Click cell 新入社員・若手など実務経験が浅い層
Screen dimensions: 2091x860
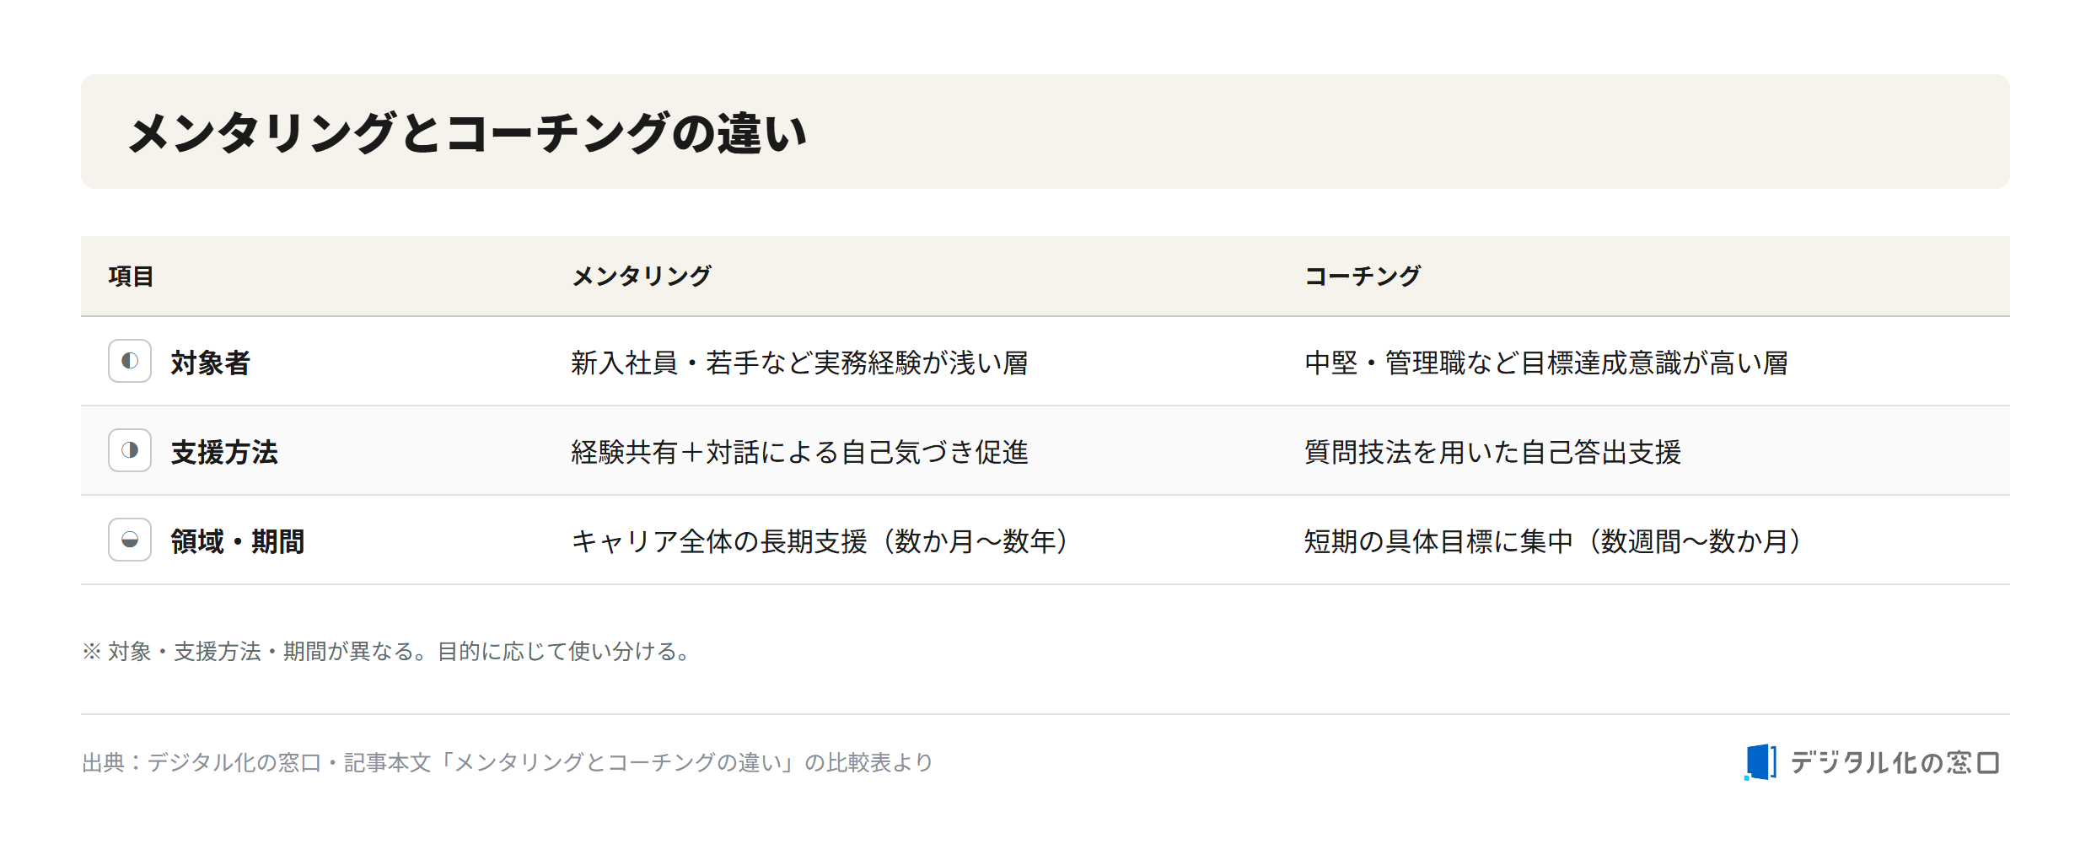tap(799, 363)
